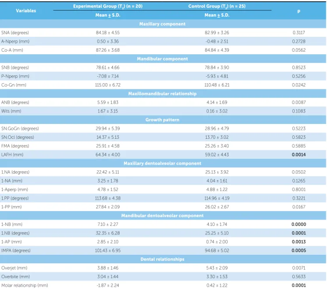This screenshot has width=327, height=289.
Task: Click the value '-1.87 ± 2.24'
Action: (108, 285)
